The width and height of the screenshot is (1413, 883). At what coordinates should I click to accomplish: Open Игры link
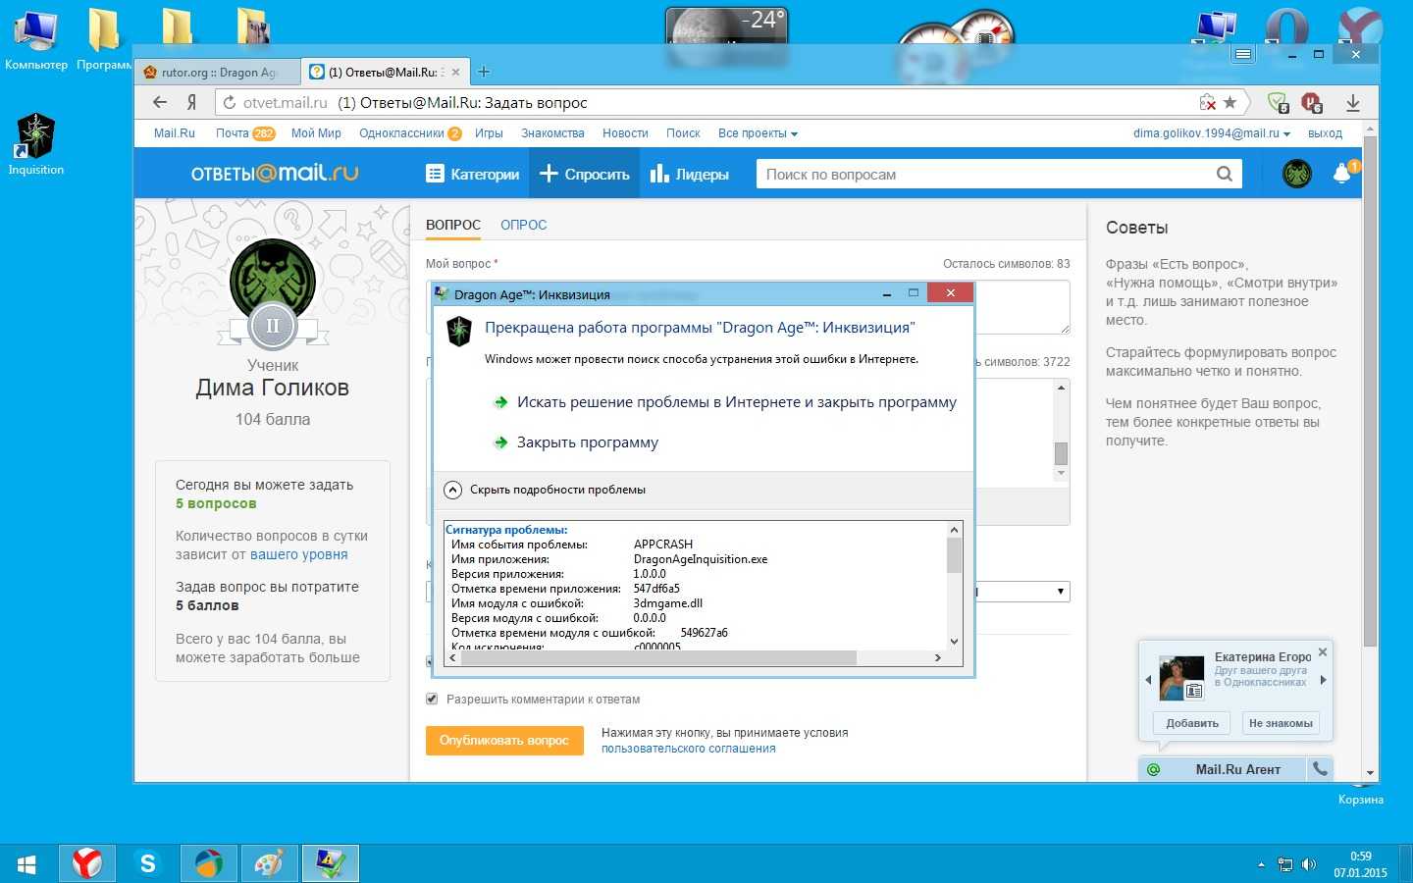[x=489, y=133]
